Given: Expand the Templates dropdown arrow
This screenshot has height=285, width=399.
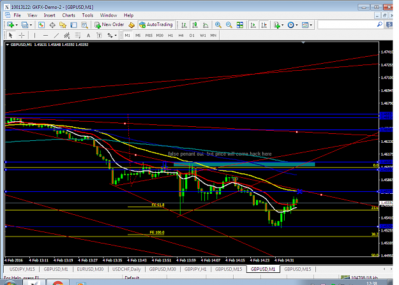Looking at the screenshot, I should tap(311, 25).
